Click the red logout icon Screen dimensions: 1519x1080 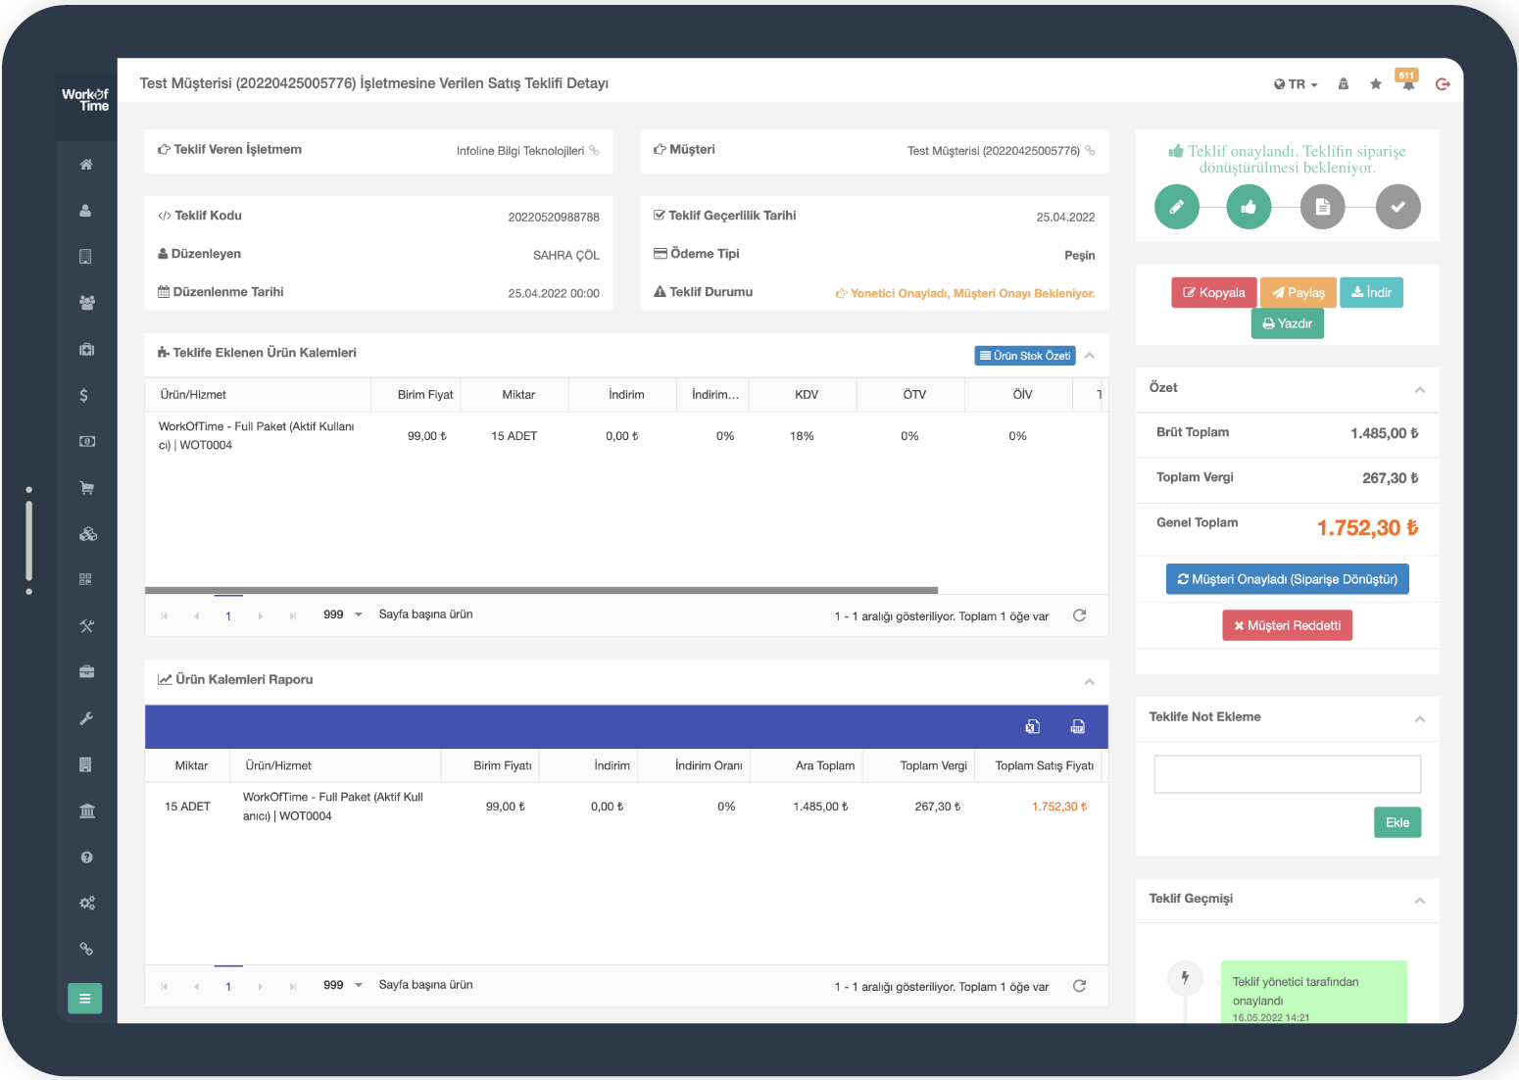click(x=1443, y=84)
